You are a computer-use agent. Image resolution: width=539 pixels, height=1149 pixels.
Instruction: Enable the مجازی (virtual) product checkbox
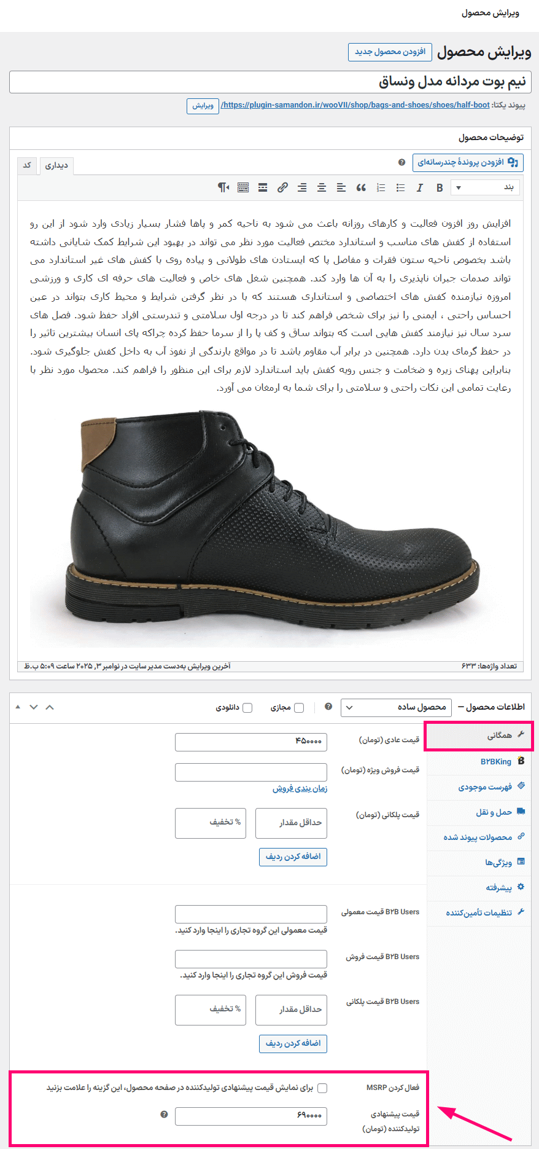tap(299, 708)
